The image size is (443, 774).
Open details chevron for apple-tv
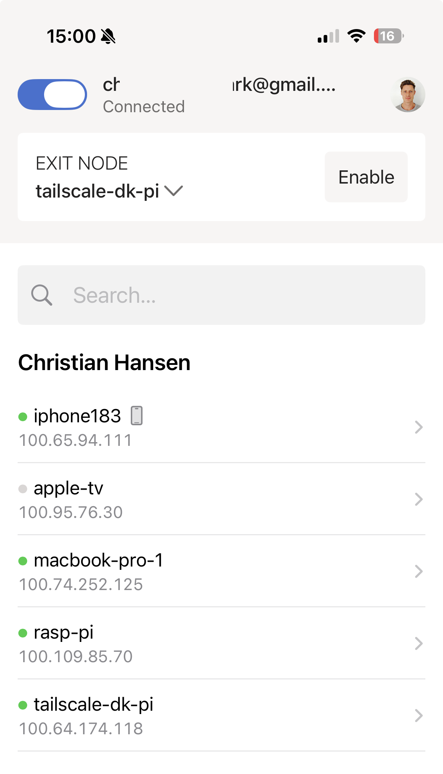pos(418,499)
